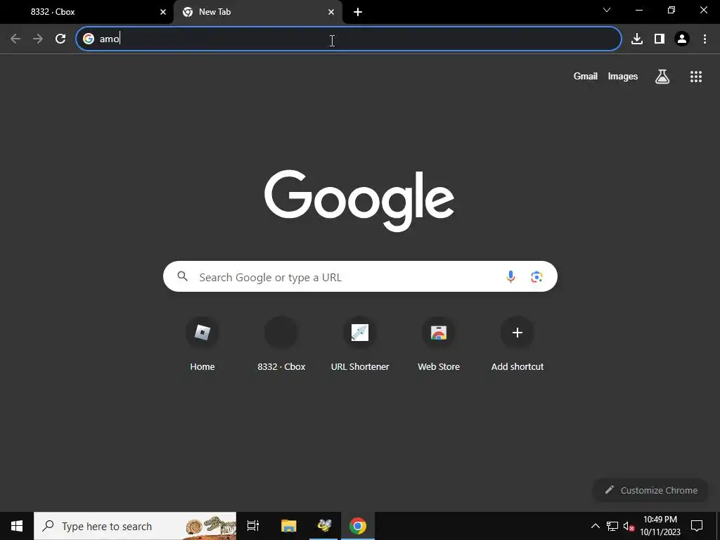Open the Google apps grid
The width and height of the screenshot is (720, 540).
696,76
